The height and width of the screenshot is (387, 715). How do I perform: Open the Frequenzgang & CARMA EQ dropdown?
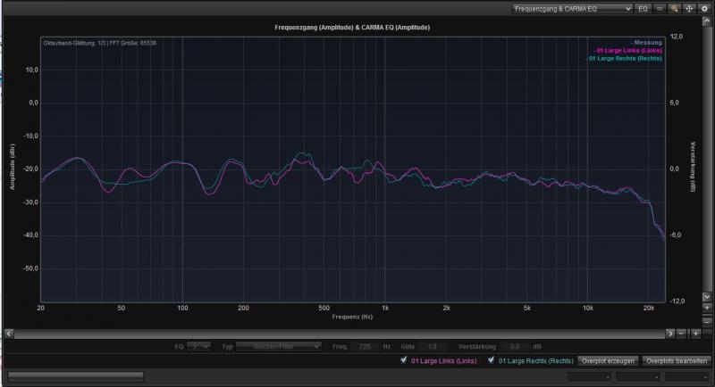[x=572, y=8]
